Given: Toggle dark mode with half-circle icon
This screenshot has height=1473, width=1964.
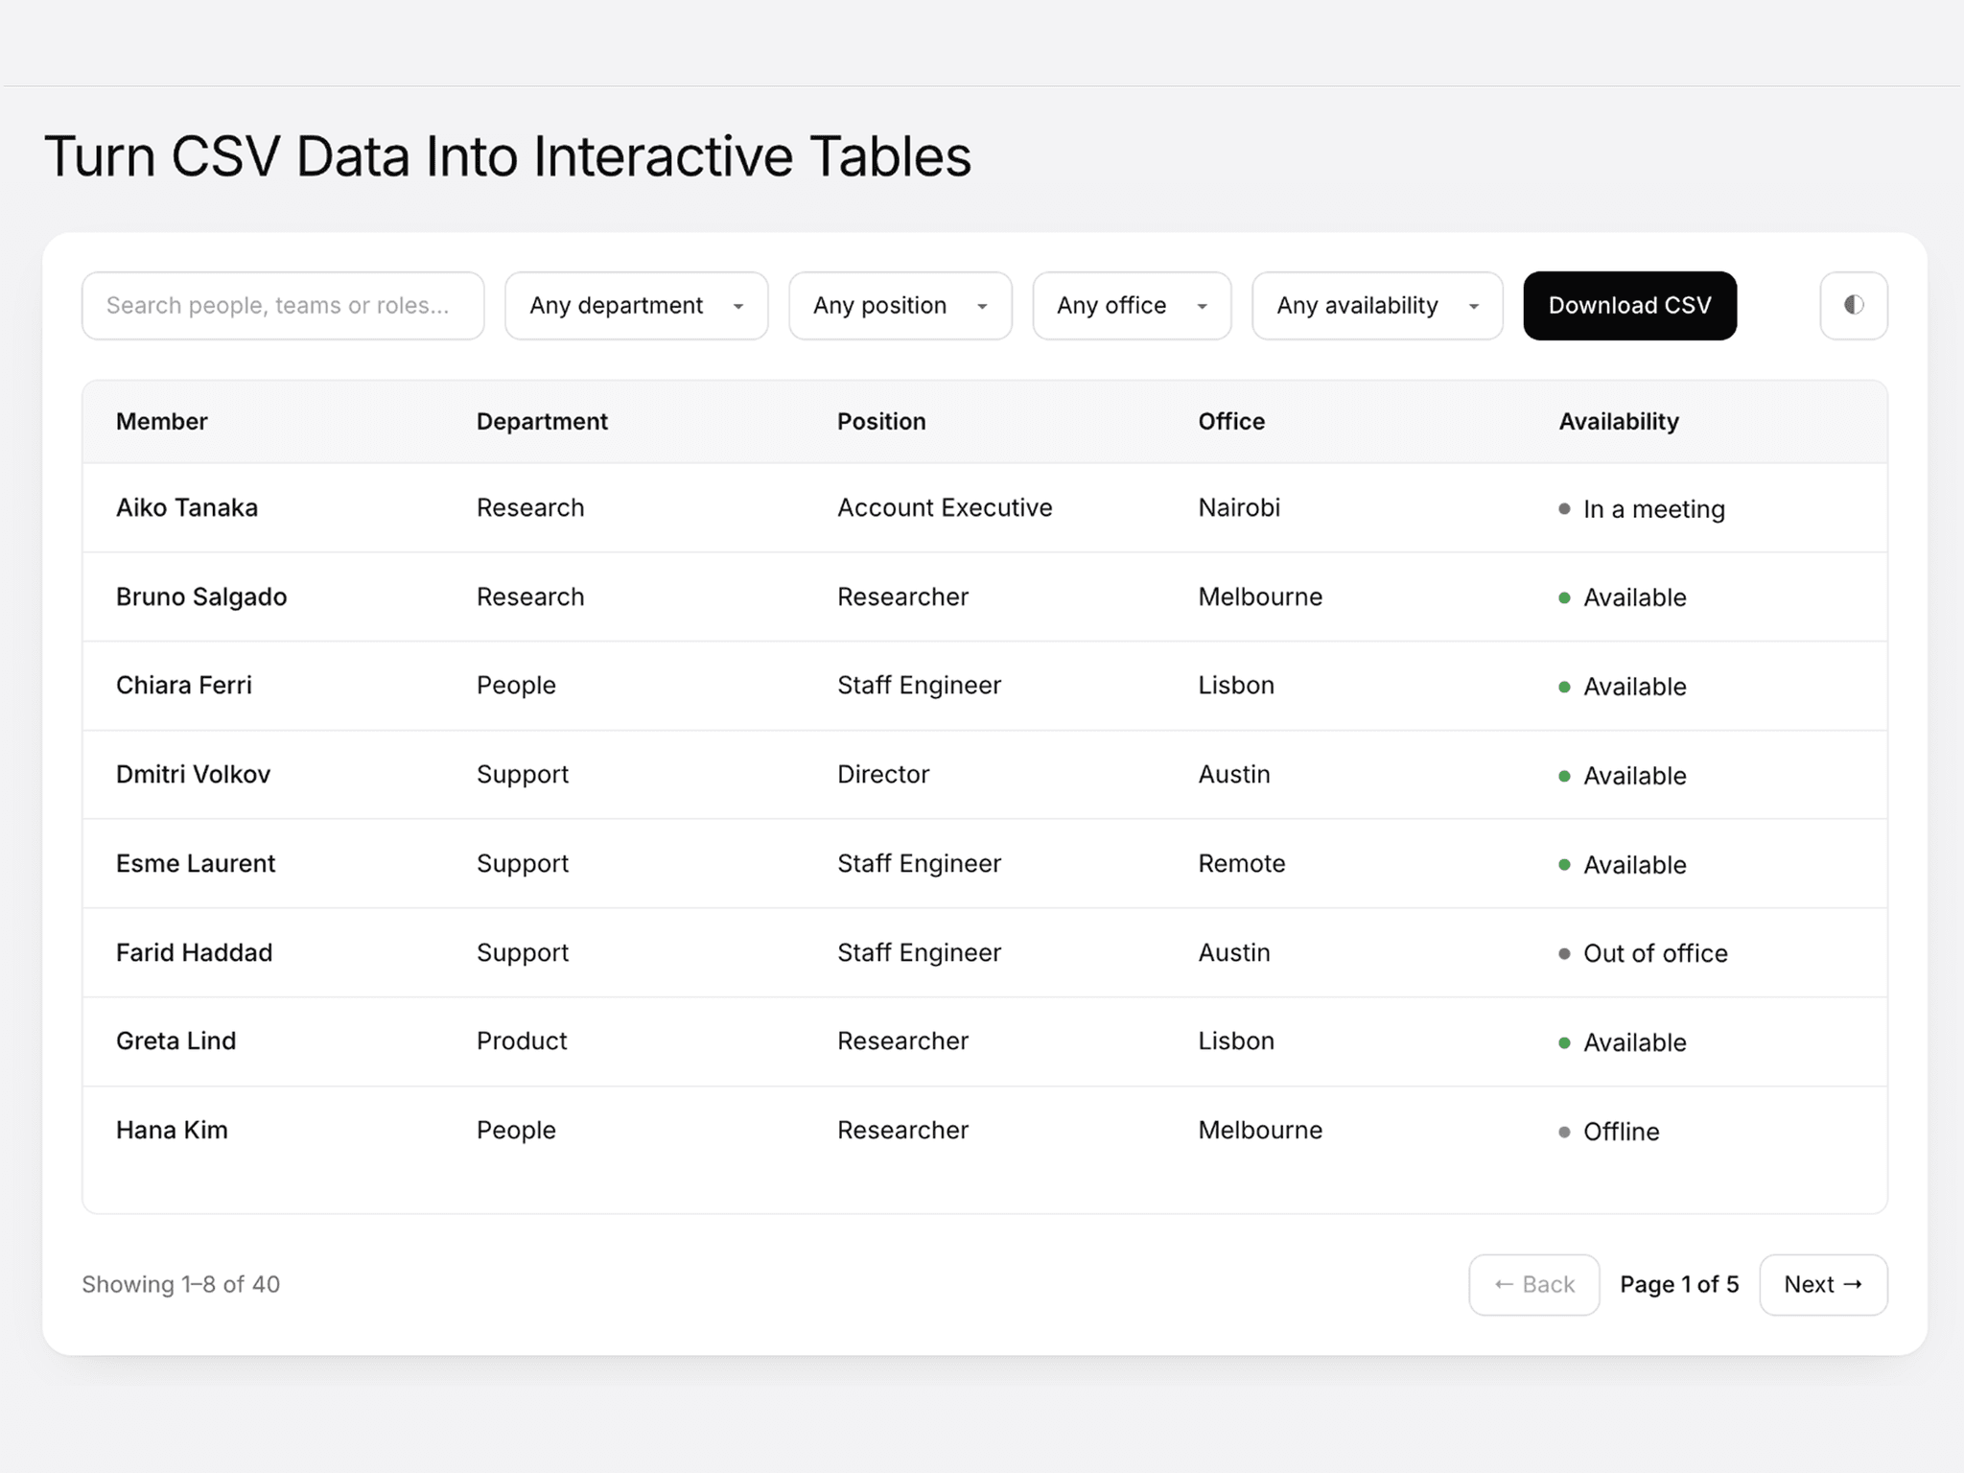Looking at the screenshot, I should [x=1853, y=305].
